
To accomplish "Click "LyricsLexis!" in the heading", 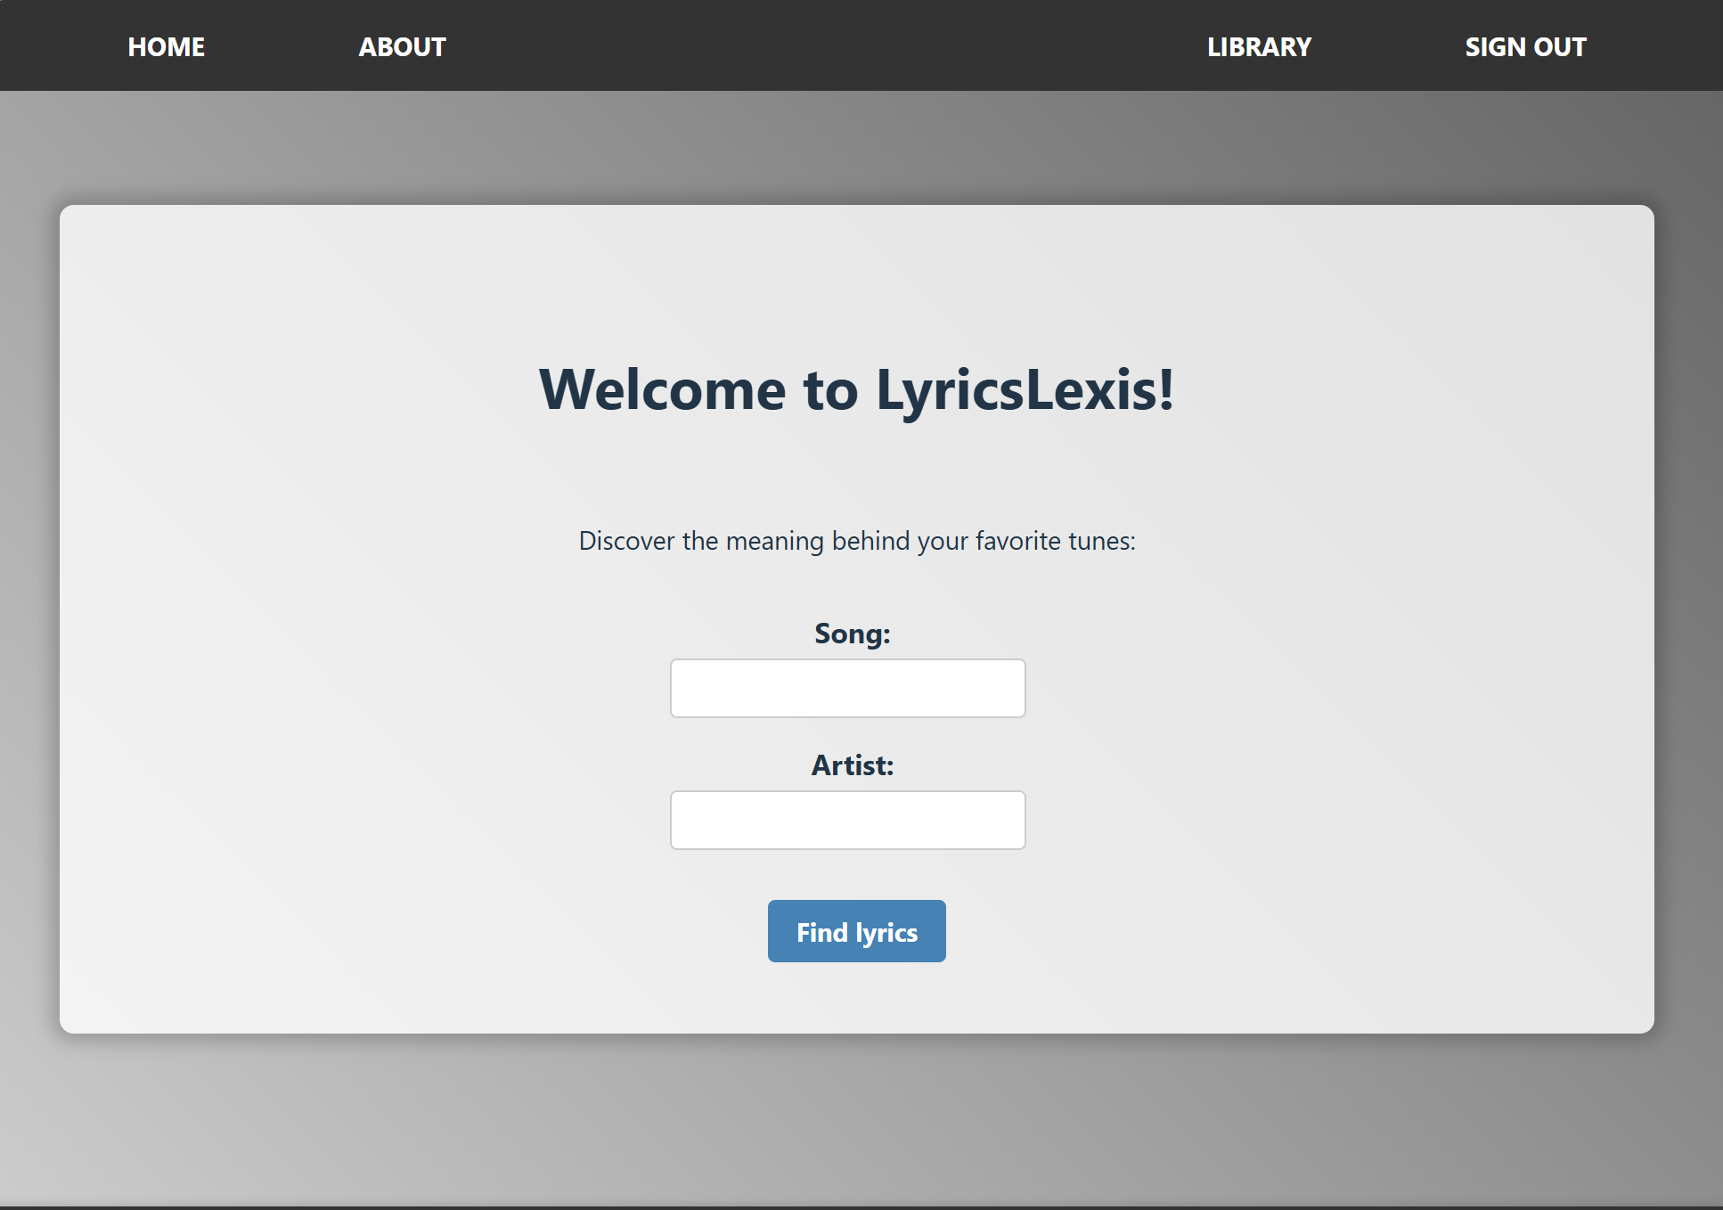I will (1025, 390).
